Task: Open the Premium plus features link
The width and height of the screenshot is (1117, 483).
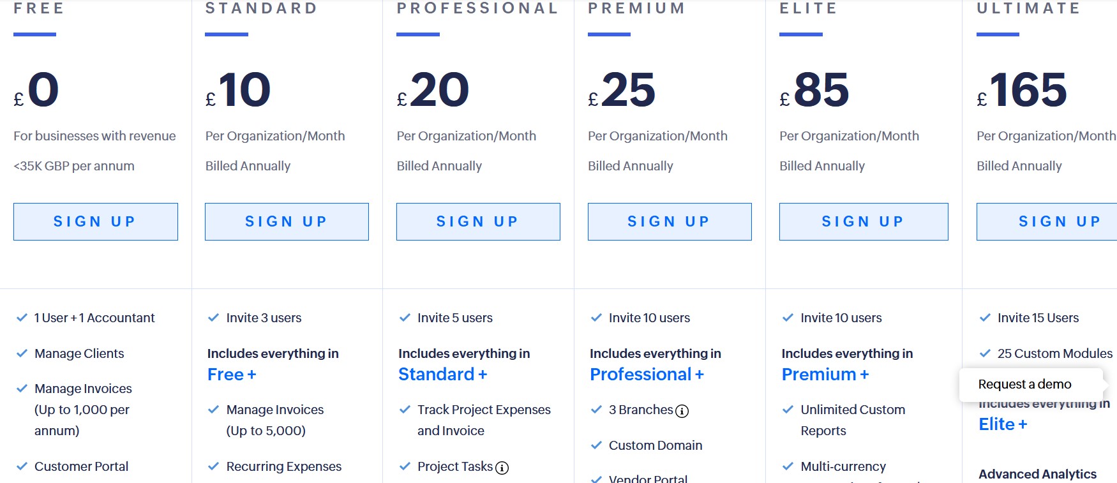Action: [x=824, y=374]
